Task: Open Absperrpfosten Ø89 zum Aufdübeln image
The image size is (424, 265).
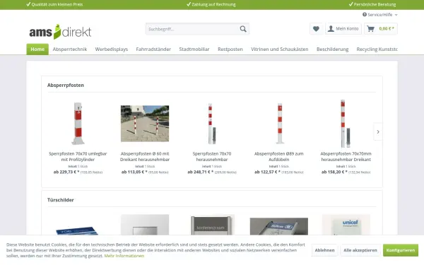Action: (x=279, y=124)
